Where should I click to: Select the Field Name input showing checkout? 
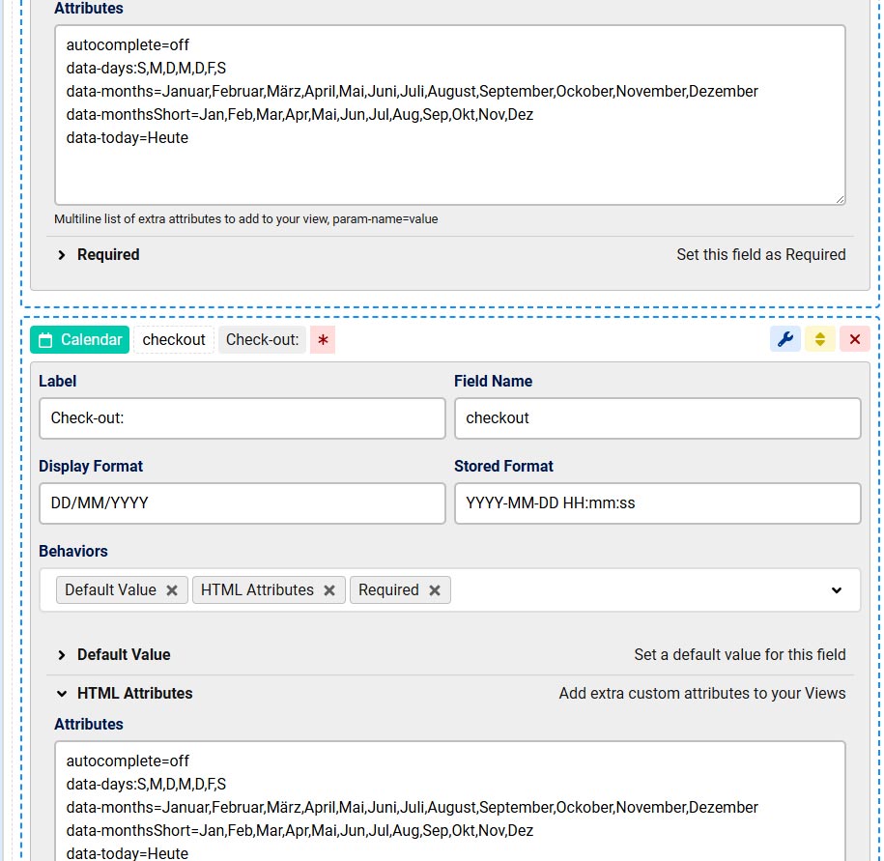(657, 418)
